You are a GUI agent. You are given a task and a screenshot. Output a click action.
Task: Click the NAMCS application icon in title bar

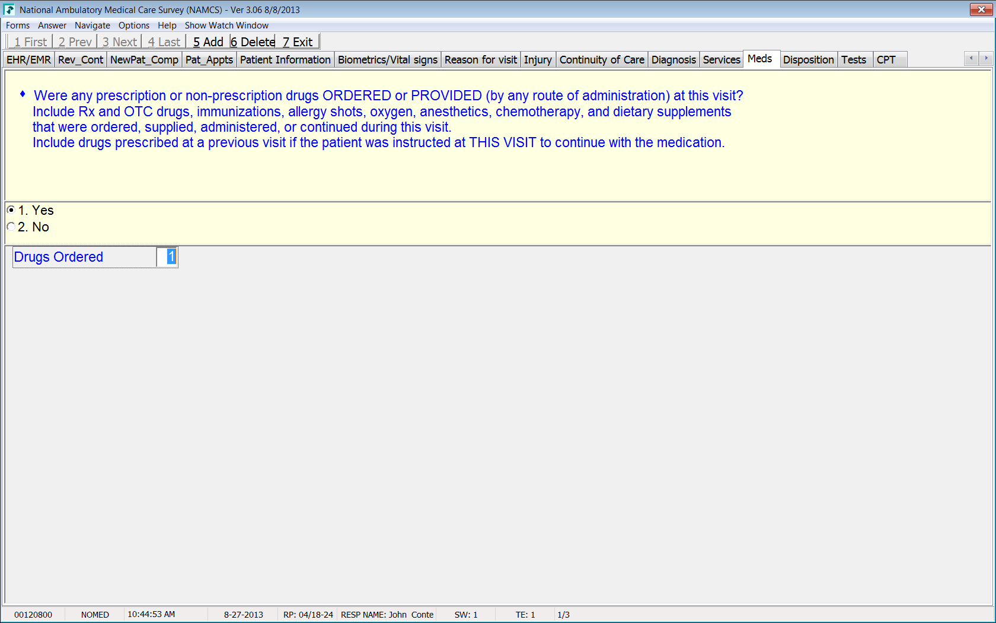(x=9, y=9)
